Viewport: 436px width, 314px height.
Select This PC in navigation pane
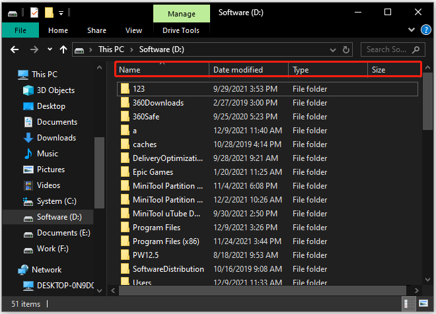point(44,75)
